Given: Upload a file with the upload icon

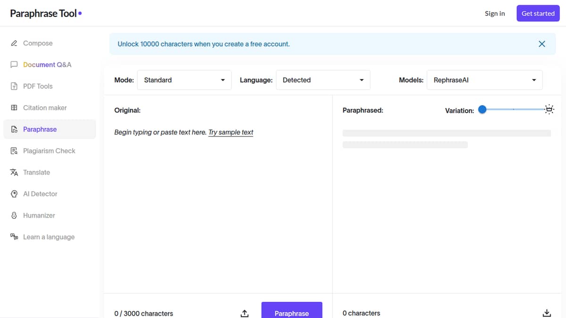Looking at the screenshot, I should (244, 313).
